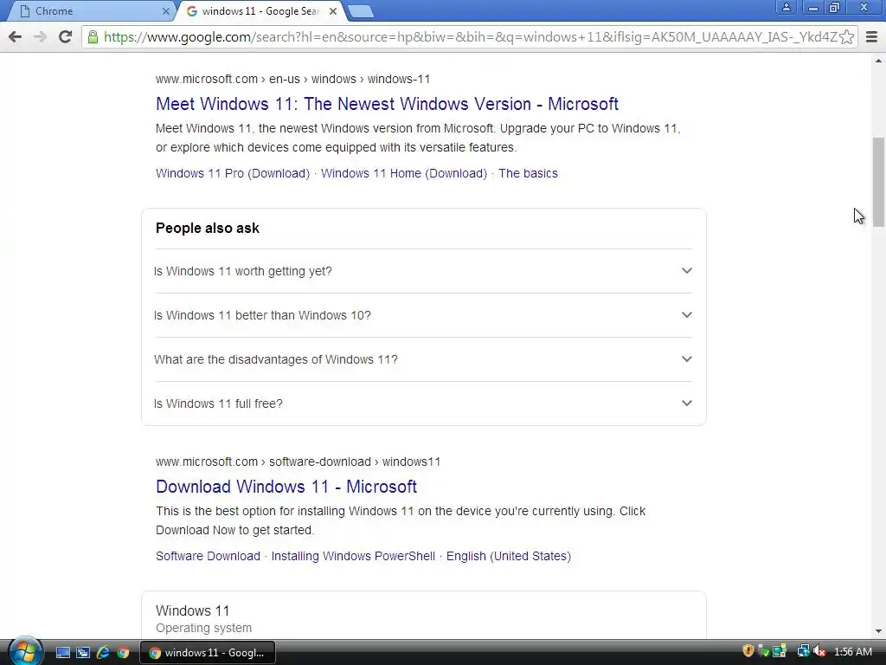Click the address bar URL field
This screenshot has height=665, width=886.
(x=470, y=37)
